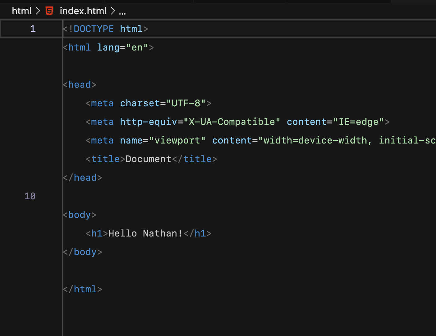436x336 pixels.
Task: Click the HTML5 file icon in breadcrumb
Action: tap(49, 11)
